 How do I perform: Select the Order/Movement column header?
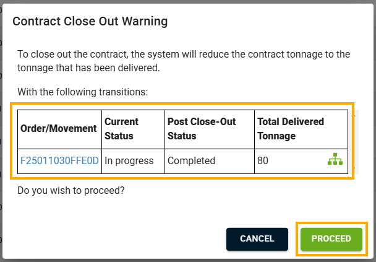60,129
